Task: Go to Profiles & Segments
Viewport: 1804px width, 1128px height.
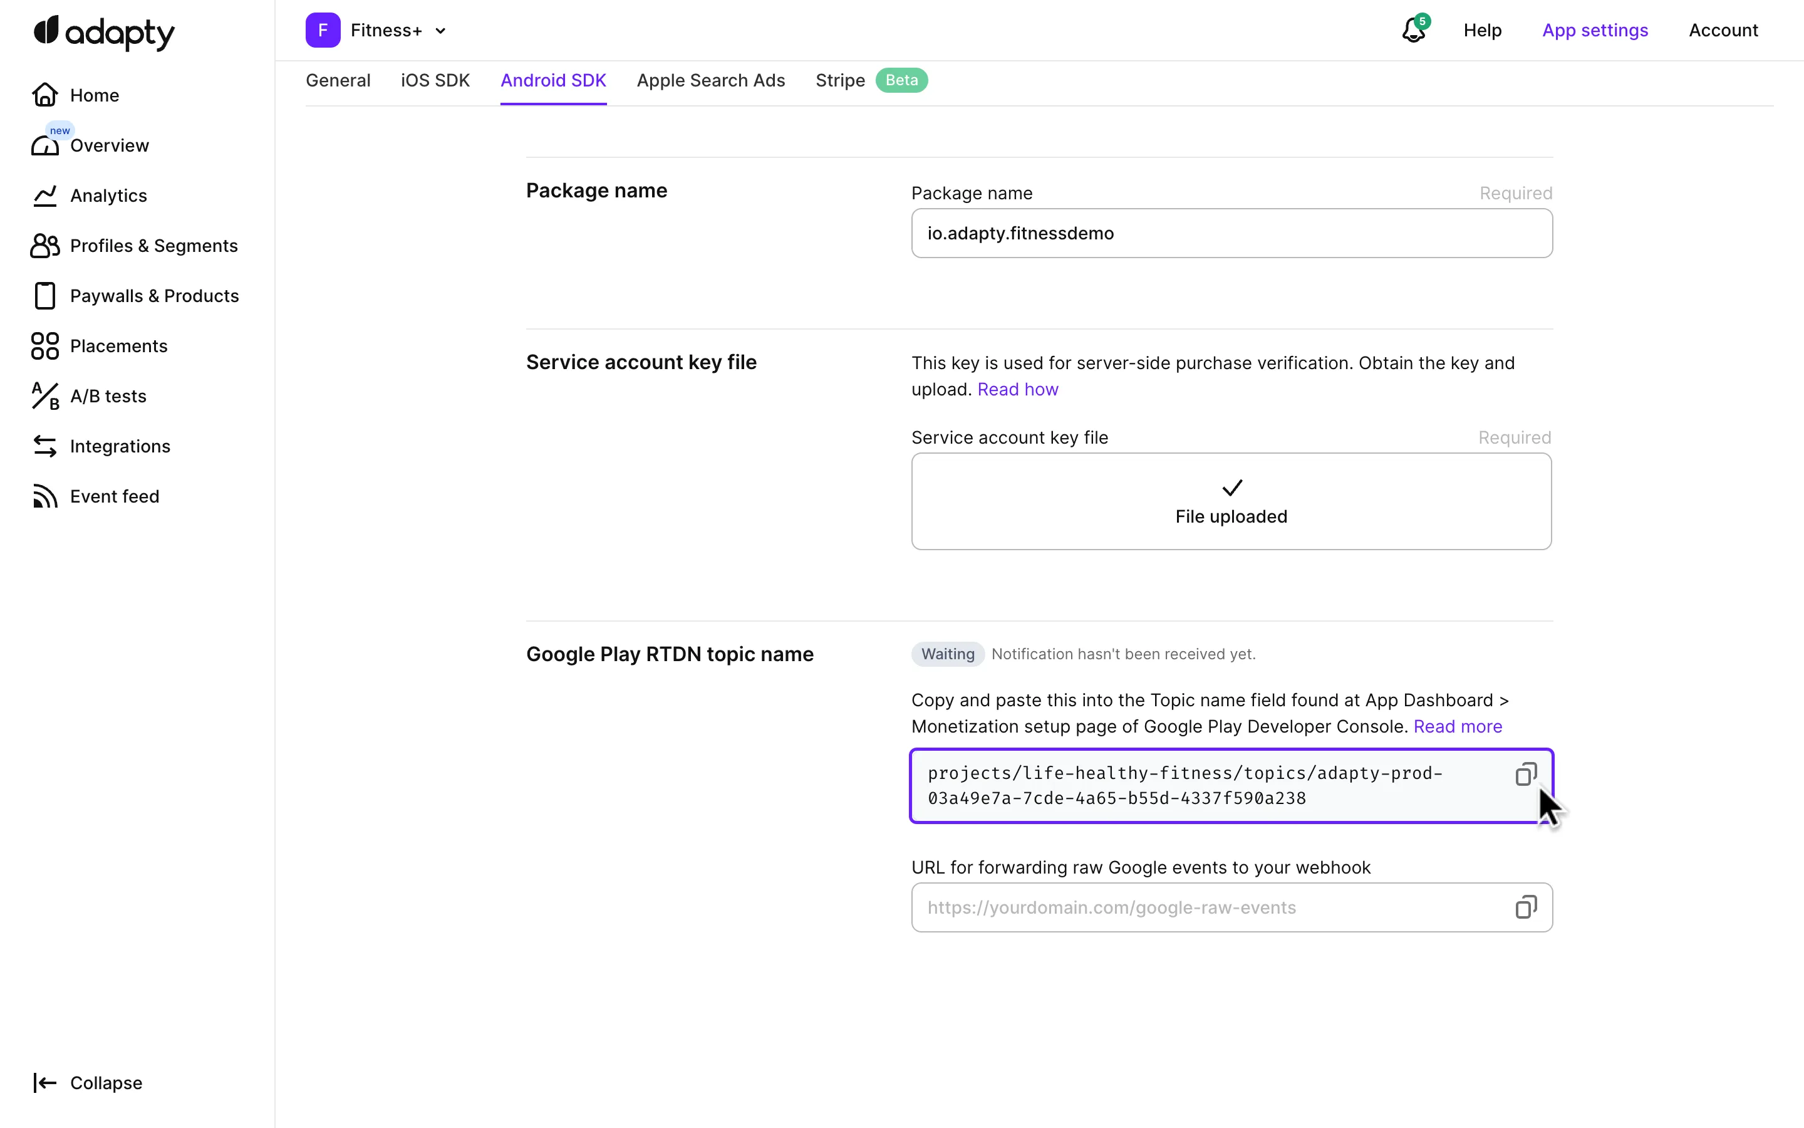Action: click(153, 246)
